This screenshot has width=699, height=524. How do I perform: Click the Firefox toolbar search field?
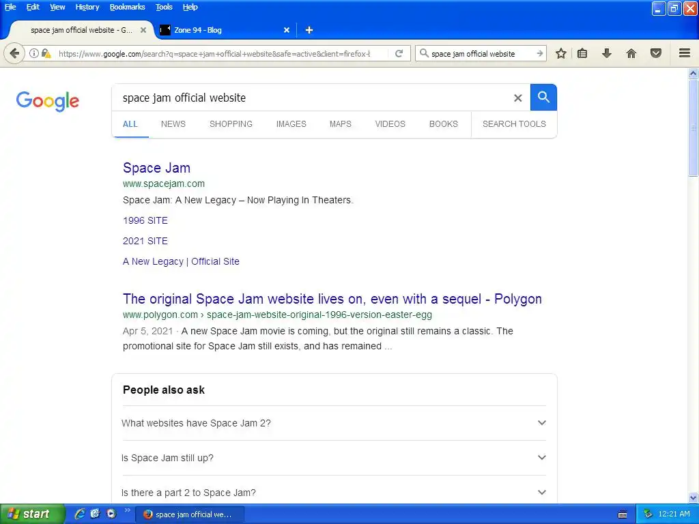[481, 54]
